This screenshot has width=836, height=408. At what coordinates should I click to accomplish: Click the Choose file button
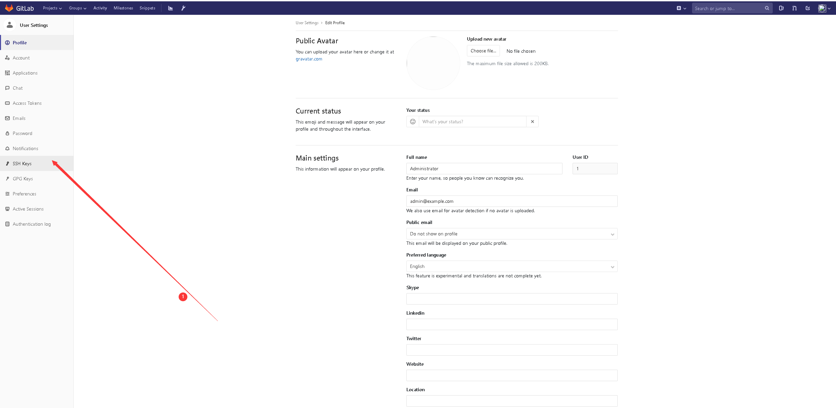pyautogui.click(x=483, y=51)
